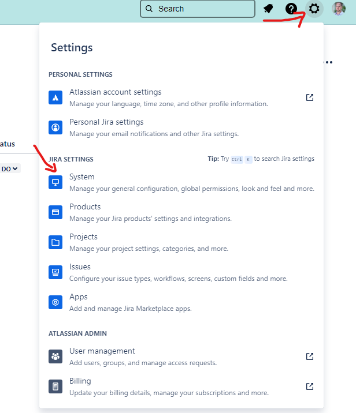
Task: Click the User management people icon
Action: (x=55, y=356)
